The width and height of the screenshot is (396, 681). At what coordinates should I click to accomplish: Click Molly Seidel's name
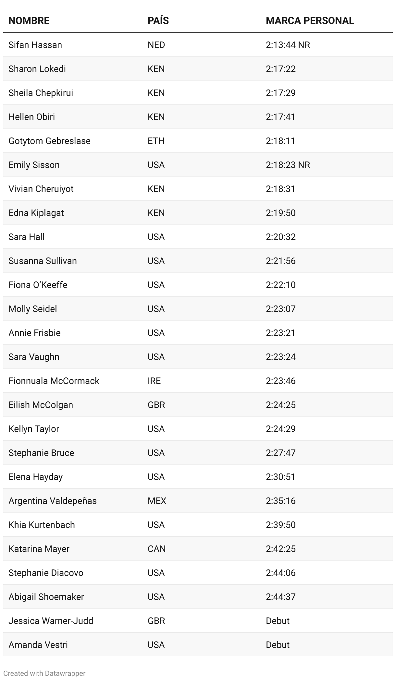32,309
